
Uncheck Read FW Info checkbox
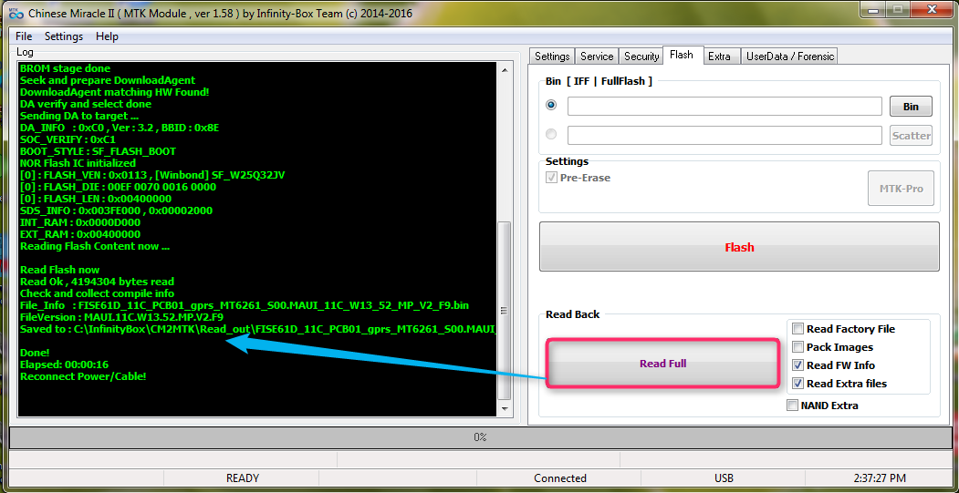(797, 365)
